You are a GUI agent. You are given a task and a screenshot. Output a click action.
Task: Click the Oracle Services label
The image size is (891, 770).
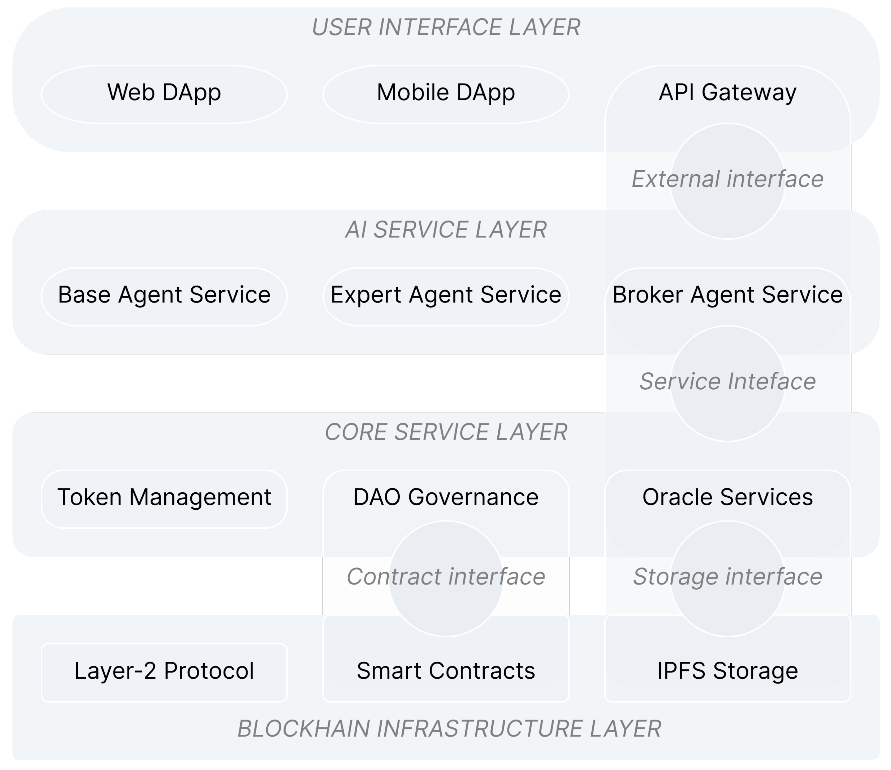pyautogui.click(x=727, y=497)
